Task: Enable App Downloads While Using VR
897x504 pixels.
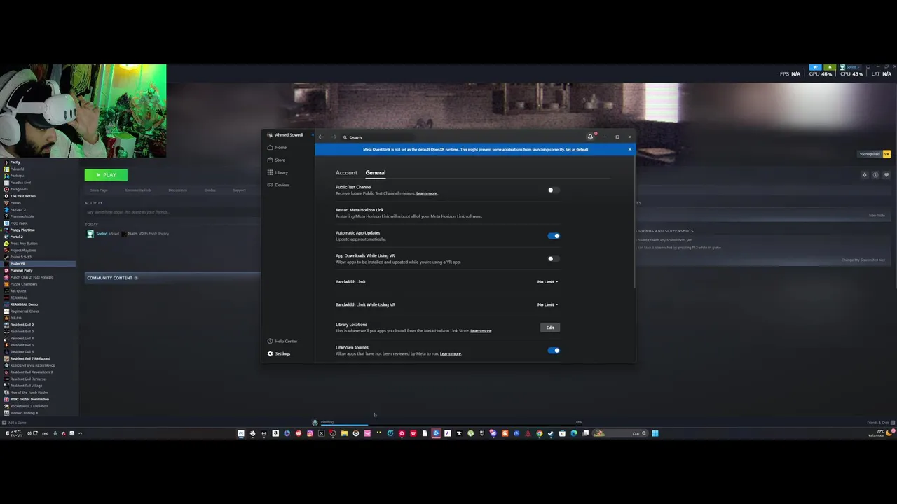Action: 554,259
